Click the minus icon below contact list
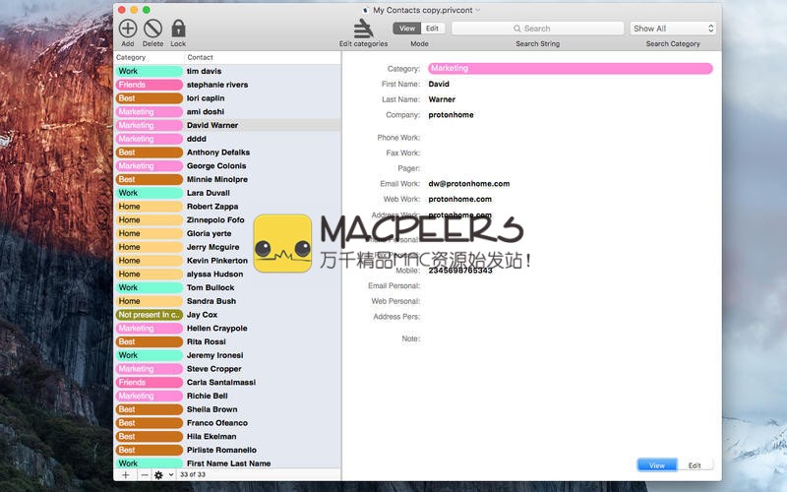787x492 pixels. coord(144,475)
